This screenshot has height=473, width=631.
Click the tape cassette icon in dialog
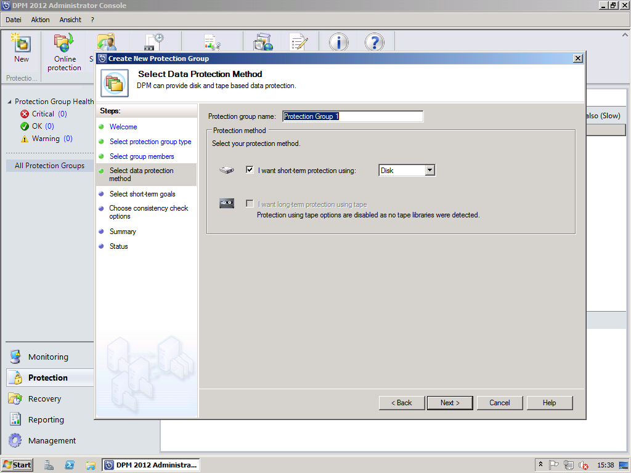pos(227,203)
